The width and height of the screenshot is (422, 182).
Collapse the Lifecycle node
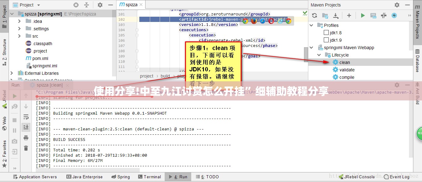coord(319,55)
